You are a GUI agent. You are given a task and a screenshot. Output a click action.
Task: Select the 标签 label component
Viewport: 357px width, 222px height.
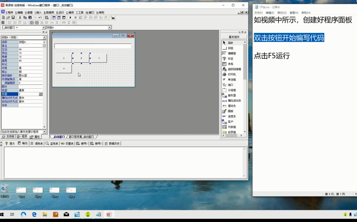(x=230, y=58)
